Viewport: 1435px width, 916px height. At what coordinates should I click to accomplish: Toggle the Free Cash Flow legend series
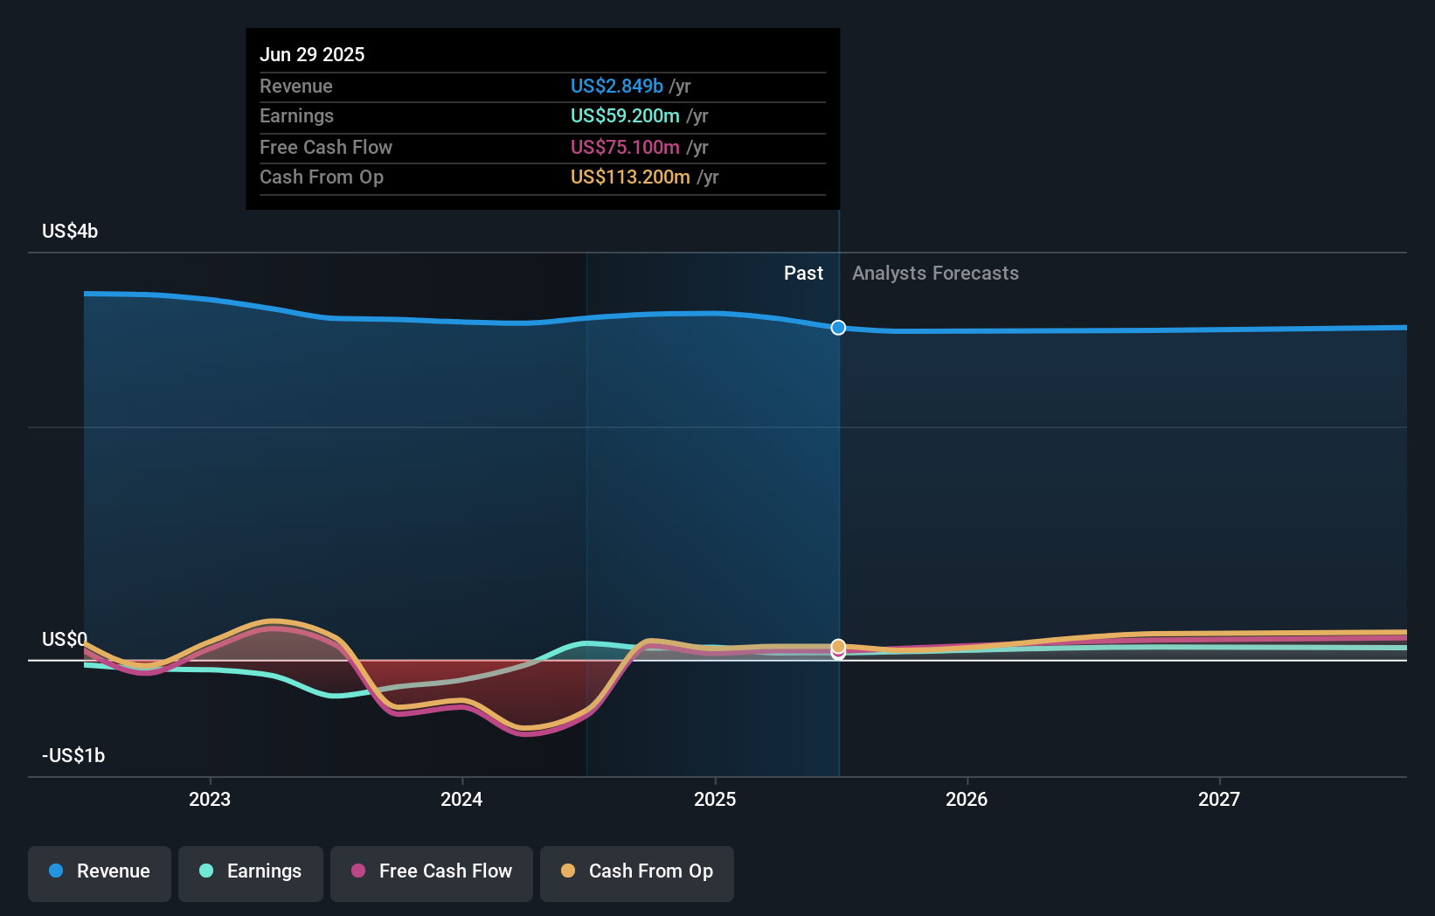click(x=432, y=873)
